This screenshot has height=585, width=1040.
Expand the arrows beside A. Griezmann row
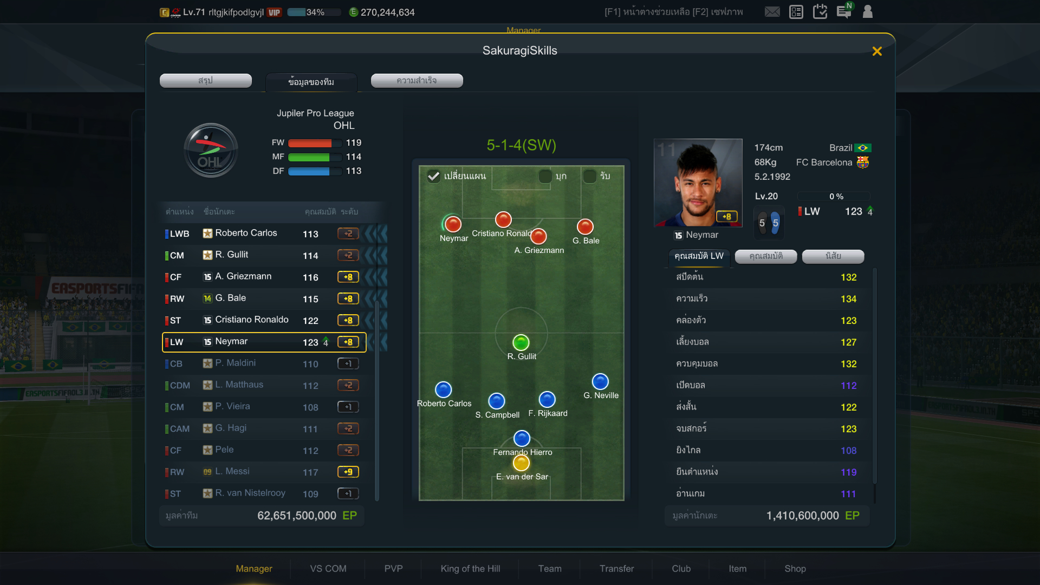(x=376, y=277)
